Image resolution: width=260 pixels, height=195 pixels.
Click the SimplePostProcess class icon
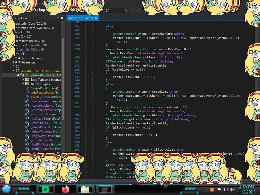tap(22, 75)
